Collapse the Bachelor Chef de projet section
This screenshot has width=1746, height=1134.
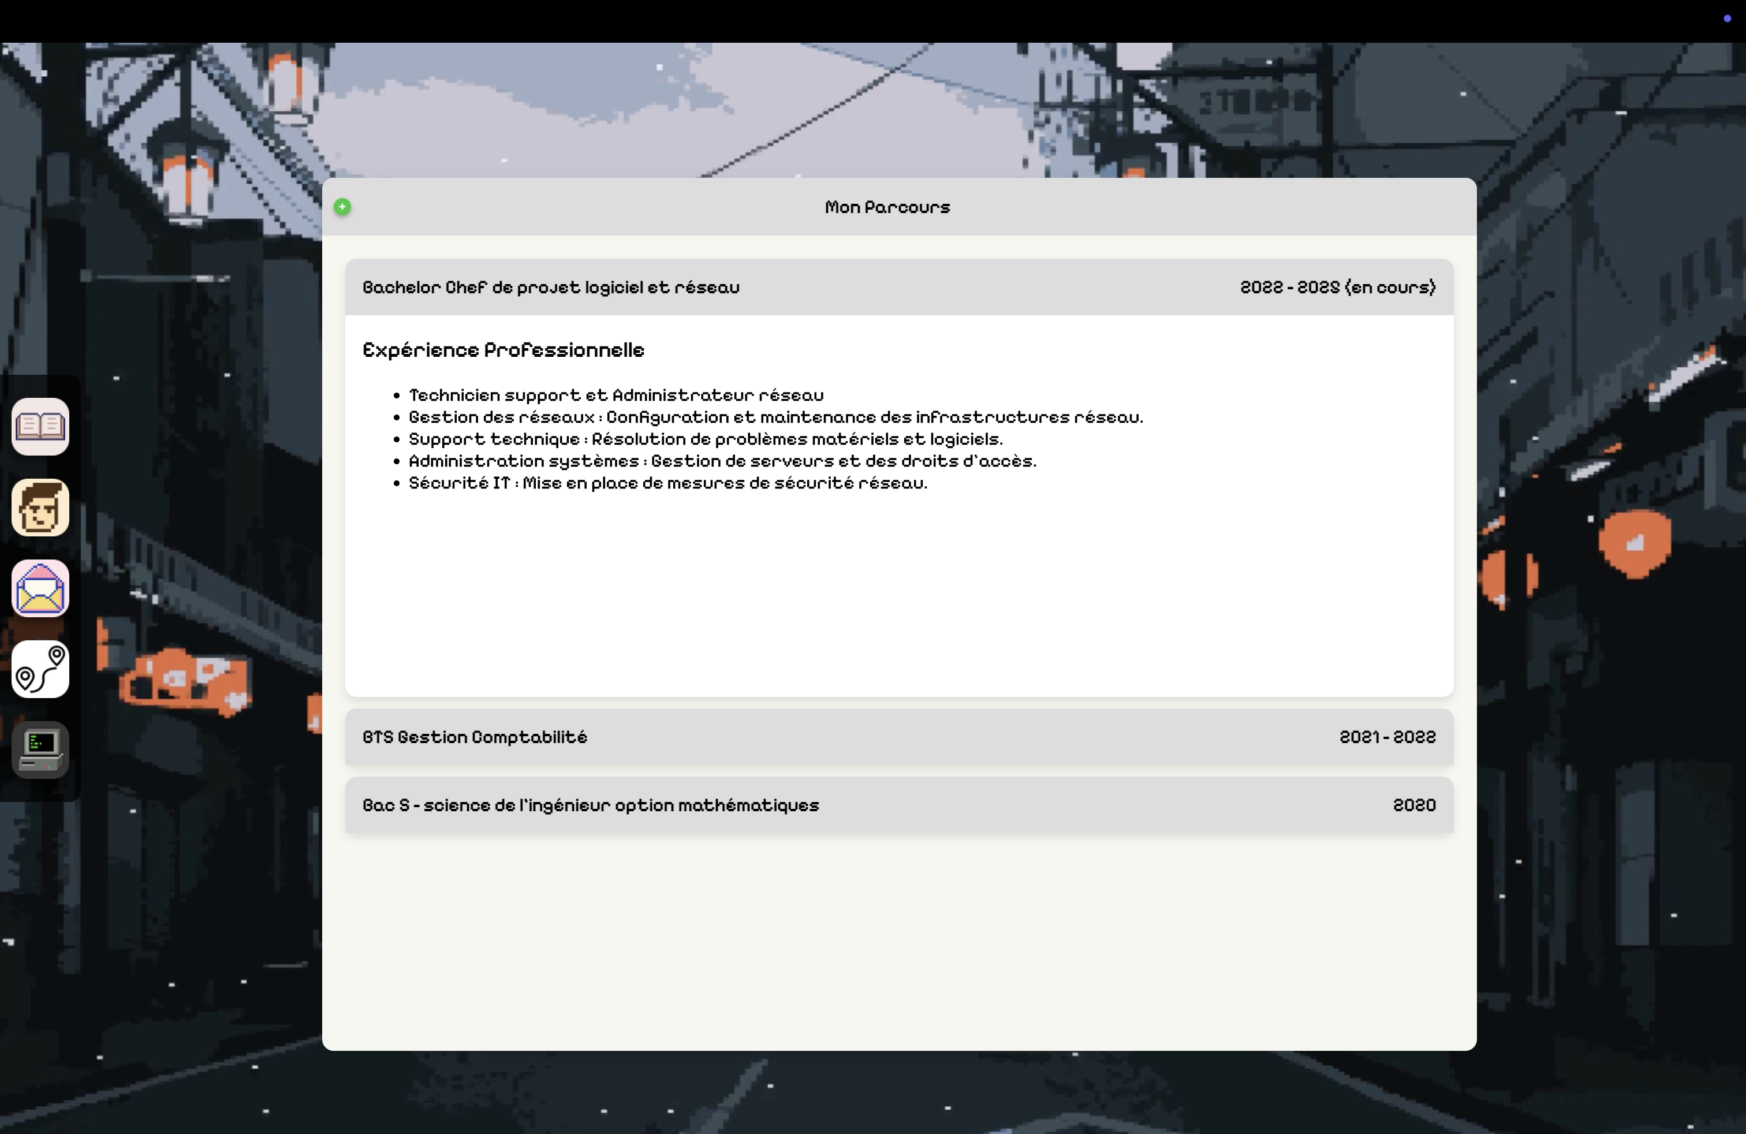(898, 287)
